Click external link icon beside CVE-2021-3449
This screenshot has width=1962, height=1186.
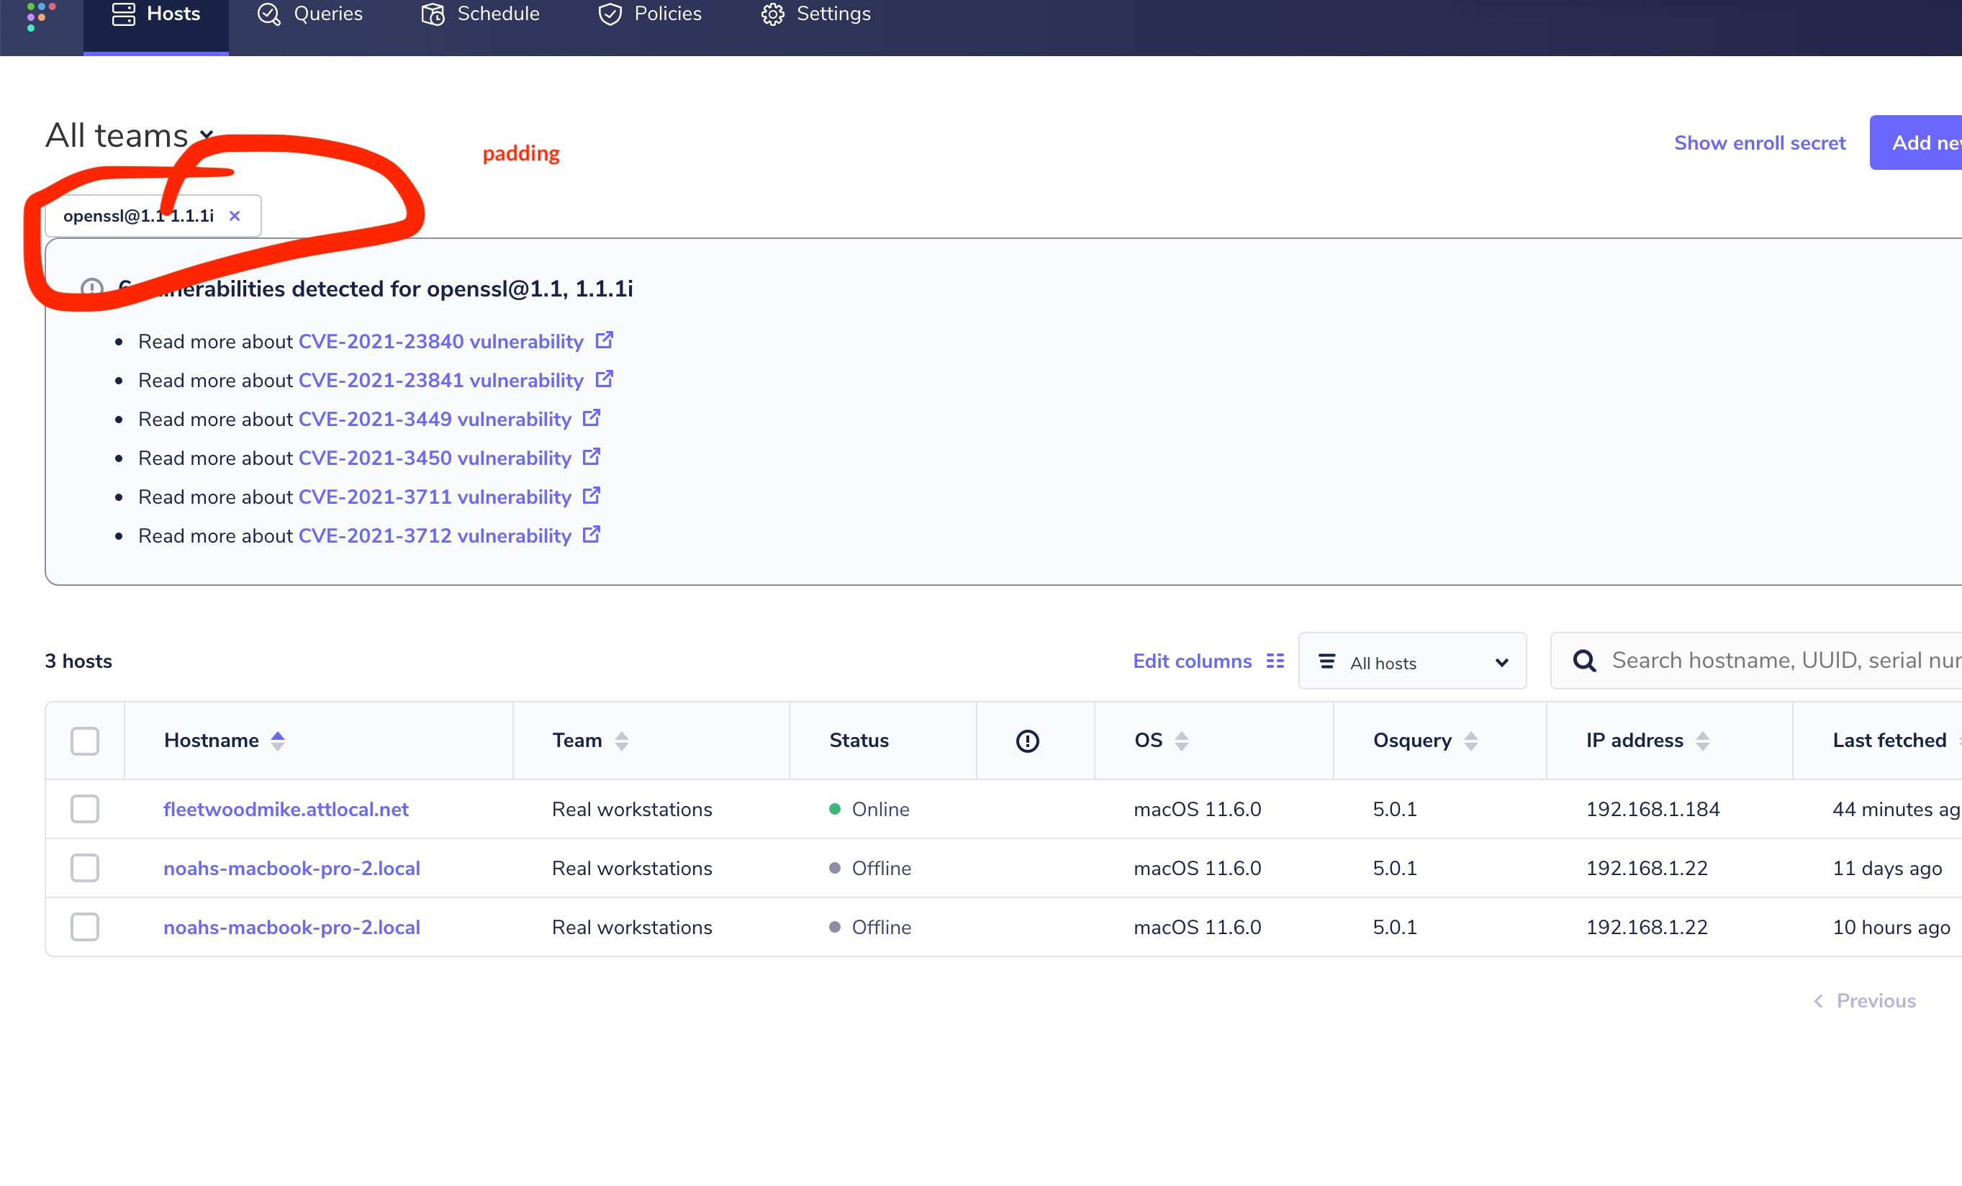[x=592, y=418]
